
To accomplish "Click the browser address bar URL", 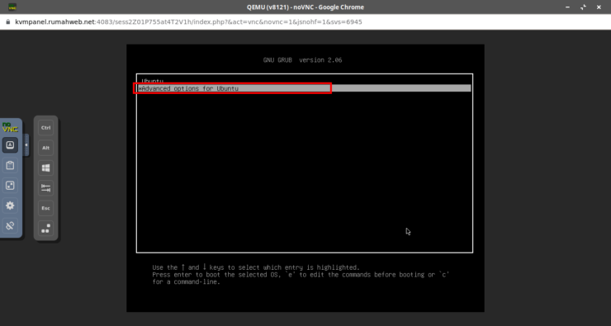I will (188, 21).
